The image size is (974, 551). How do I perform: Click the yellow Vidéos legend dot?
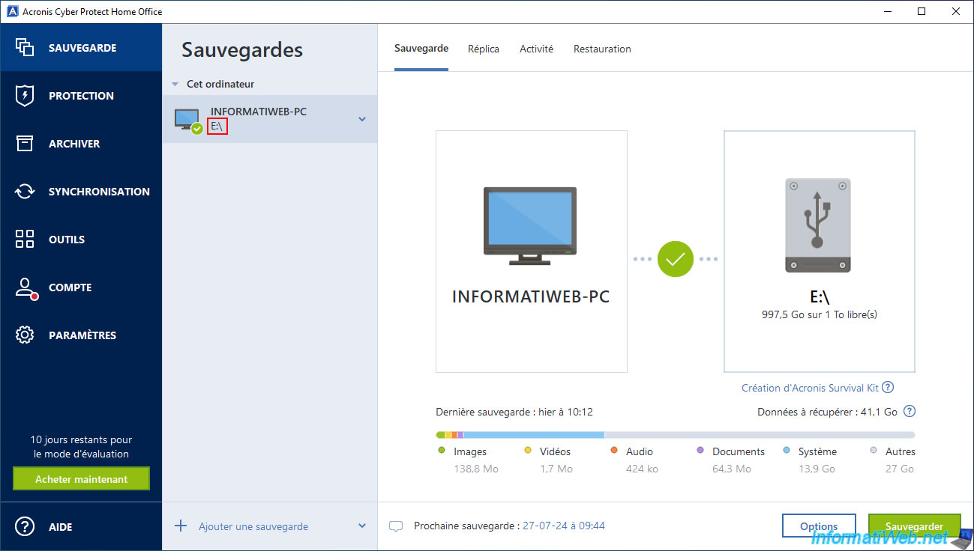(x=527, y=451)
